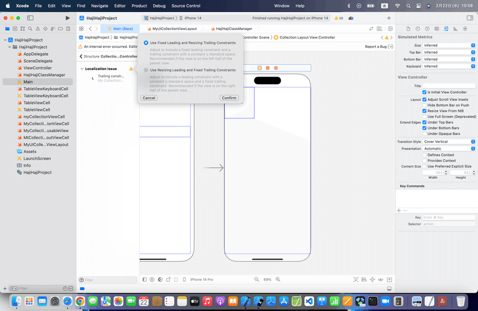This screenshot has height=311, width=478.
Task: Open the Align constraints menu icon
Action: (x=364, y=279)
